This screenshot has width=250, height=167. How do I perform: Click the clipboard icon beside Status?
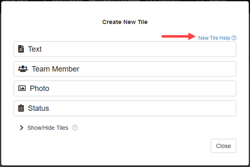(x=21, y=108)
